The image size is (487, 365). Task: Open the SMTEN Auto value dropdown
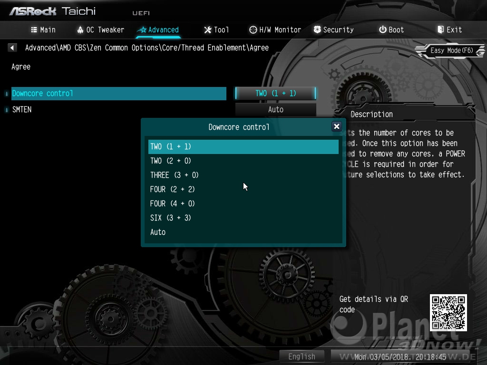click(275, 110)
